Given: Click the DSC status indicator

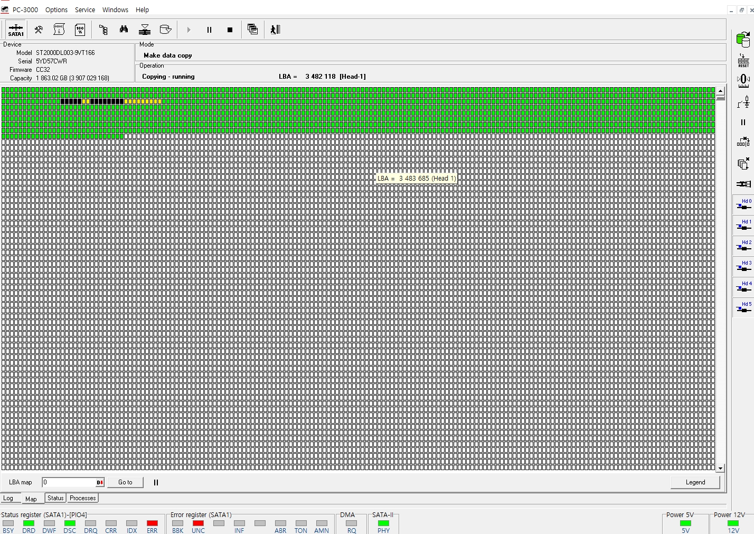Looking at the screenshot, I should coord(70,523).
